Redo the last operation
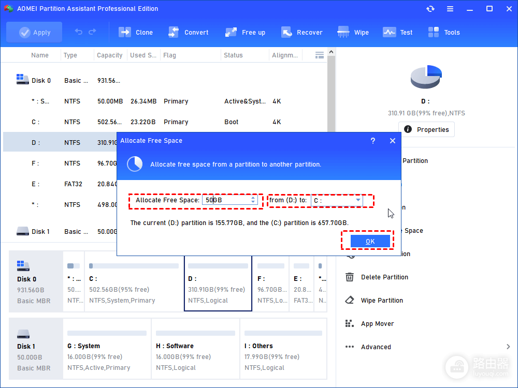 93,32
